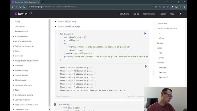Open the browser home page
This screenshot has width=197, height=111.
point(24,7)
